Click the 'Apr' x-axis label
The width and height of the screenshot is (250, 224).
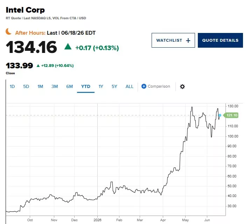(163, 220)
